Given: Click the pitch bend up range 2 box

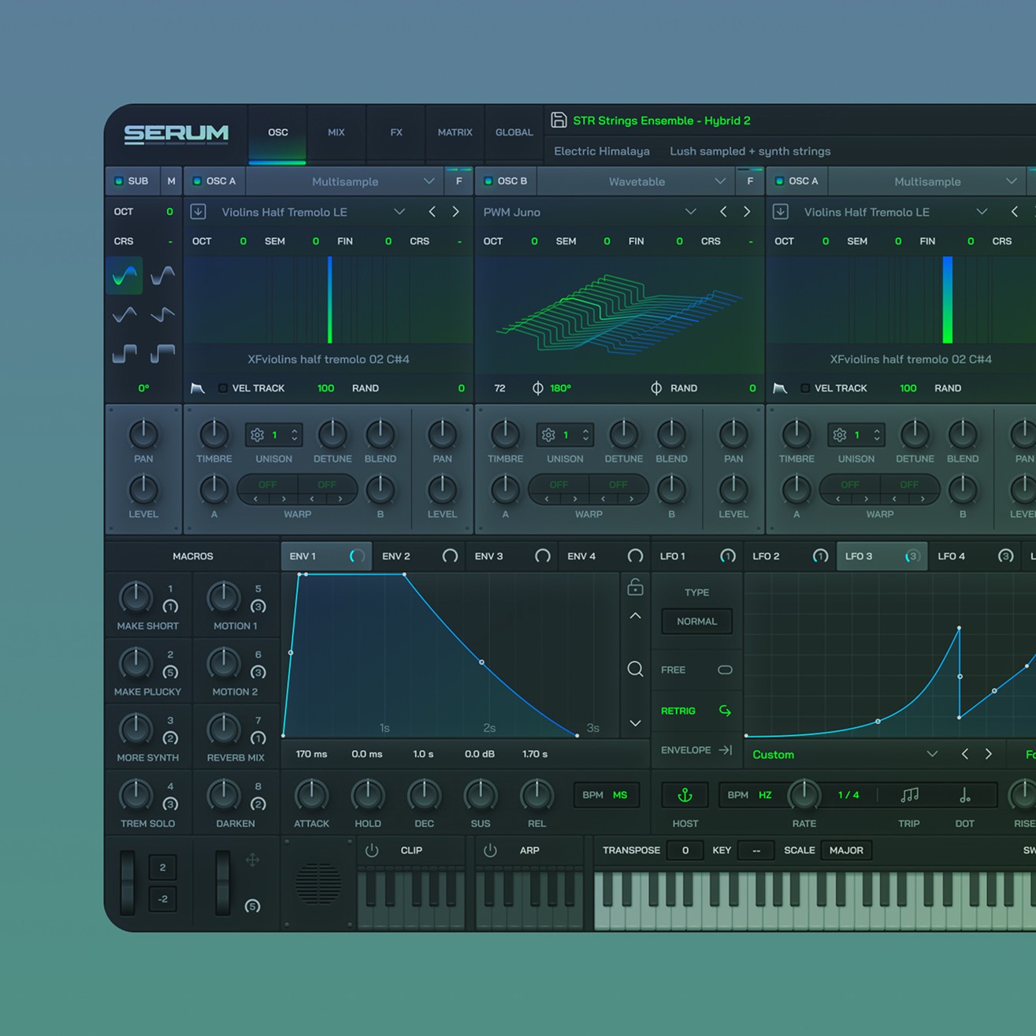Looking at the screenshot, I should click(163, 868).
